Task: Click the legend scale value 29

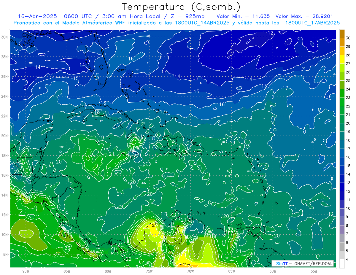Action: pos(348,47)
